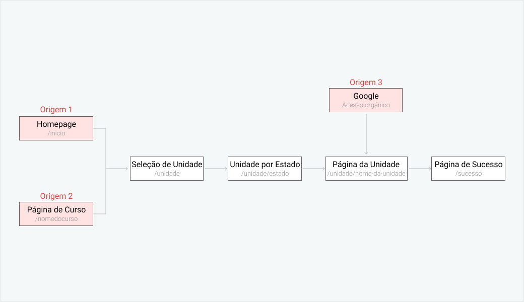
Task: Click the red Origem 2 label
Action: (56, 196)
